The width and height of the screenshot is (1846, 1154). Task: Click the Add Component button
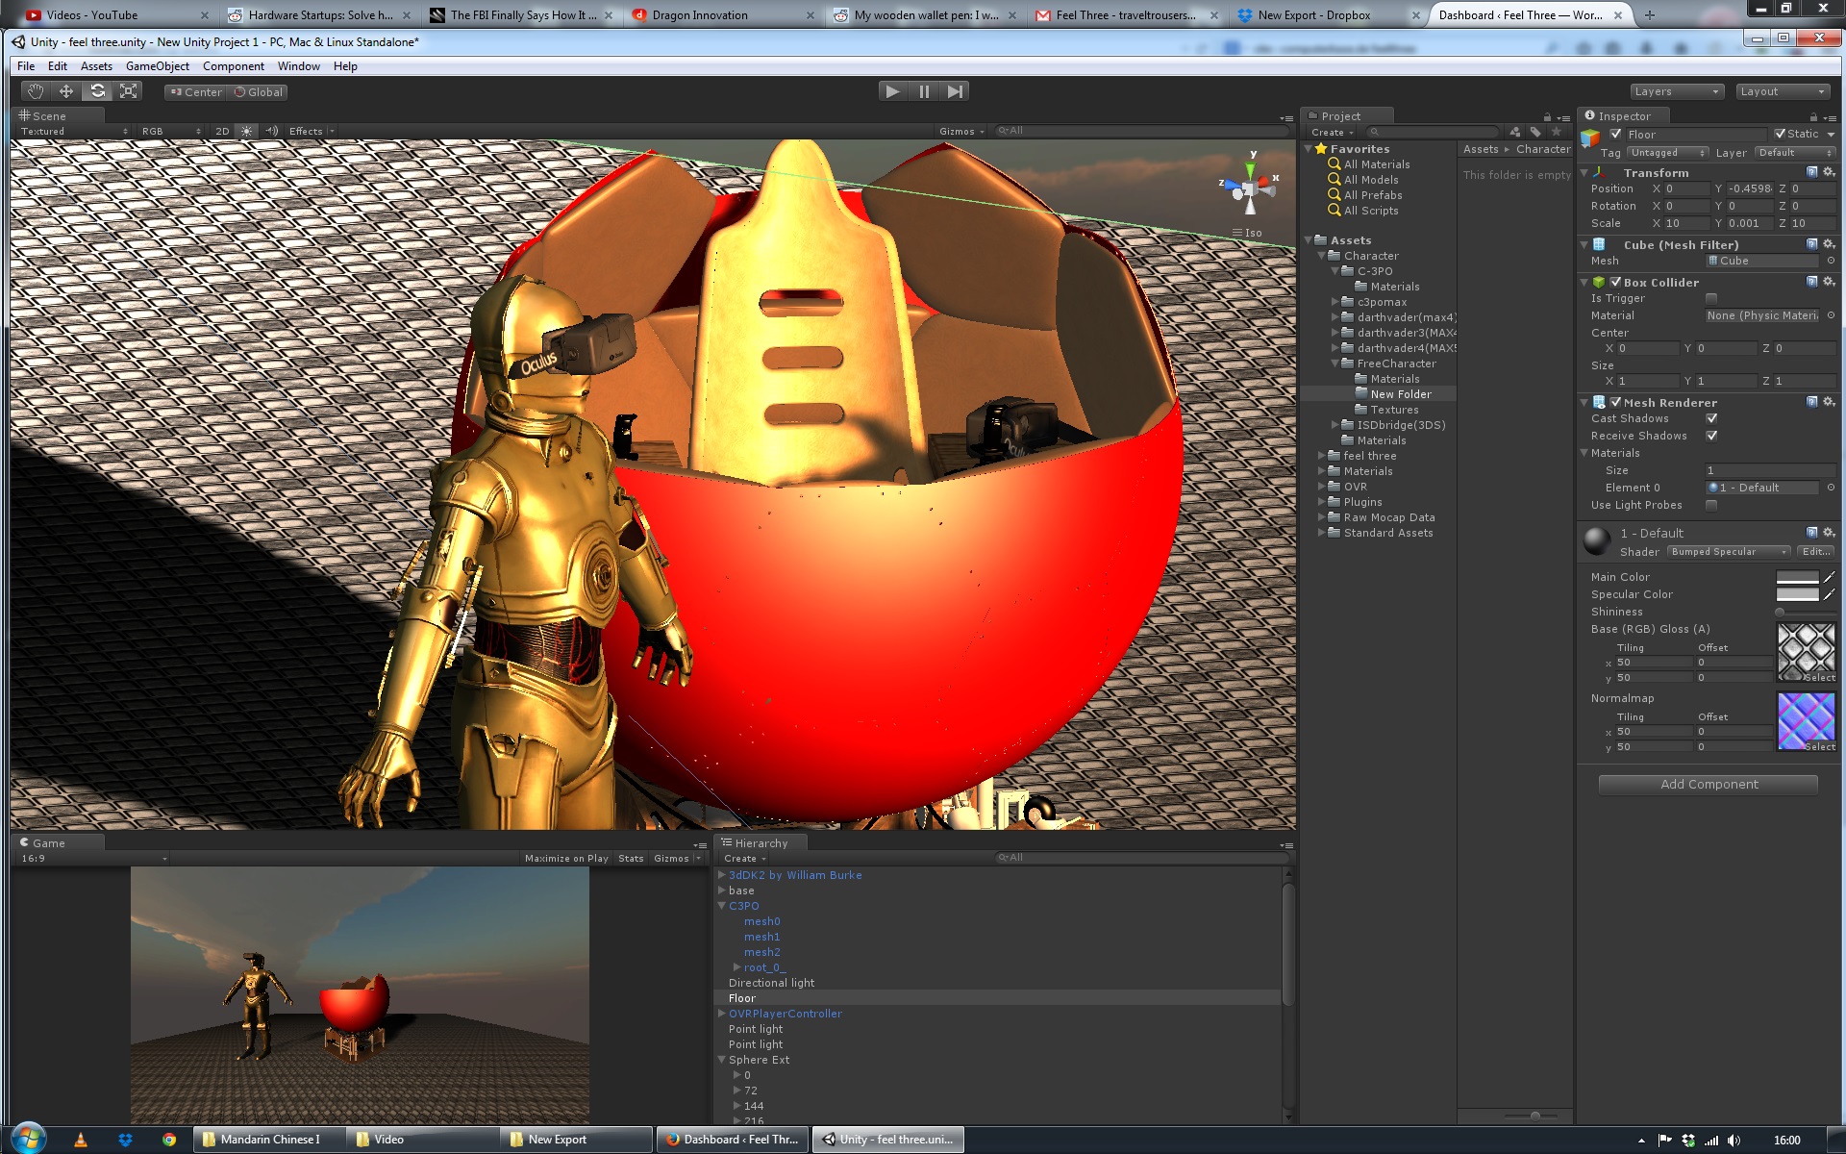click(x=1709, y=785)
